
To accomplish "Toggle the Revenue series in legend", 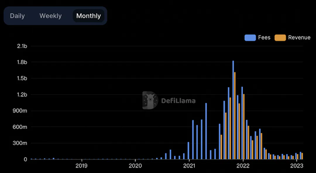I will 292,37.
